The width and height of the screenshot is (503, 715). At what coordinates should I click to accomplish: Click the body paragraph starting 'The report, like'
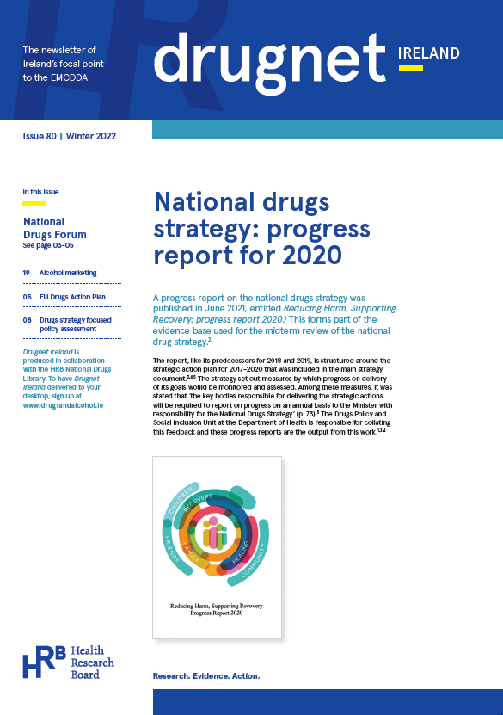(273, 396)
